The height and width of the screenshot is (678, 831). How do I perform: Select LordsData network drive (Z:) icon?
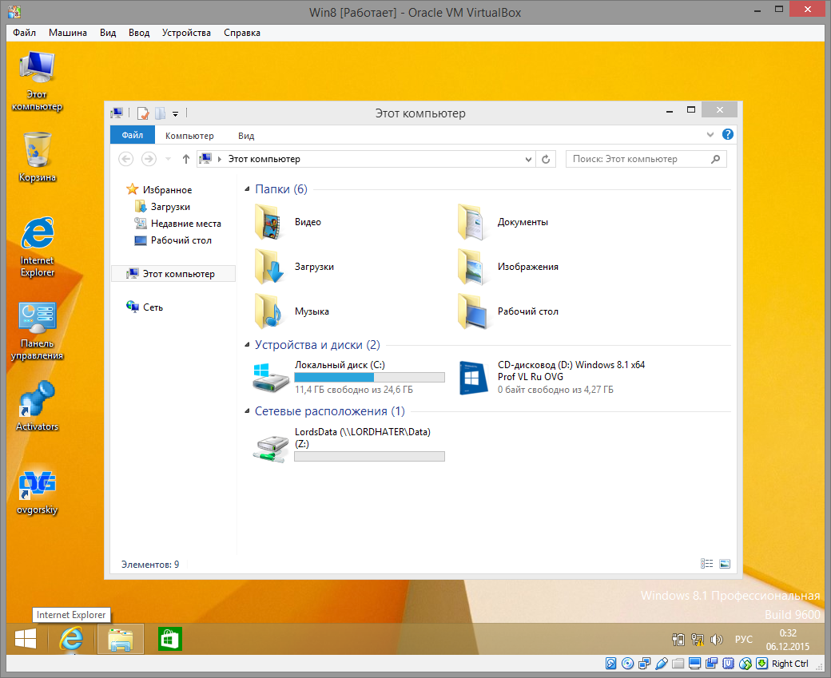271,448
